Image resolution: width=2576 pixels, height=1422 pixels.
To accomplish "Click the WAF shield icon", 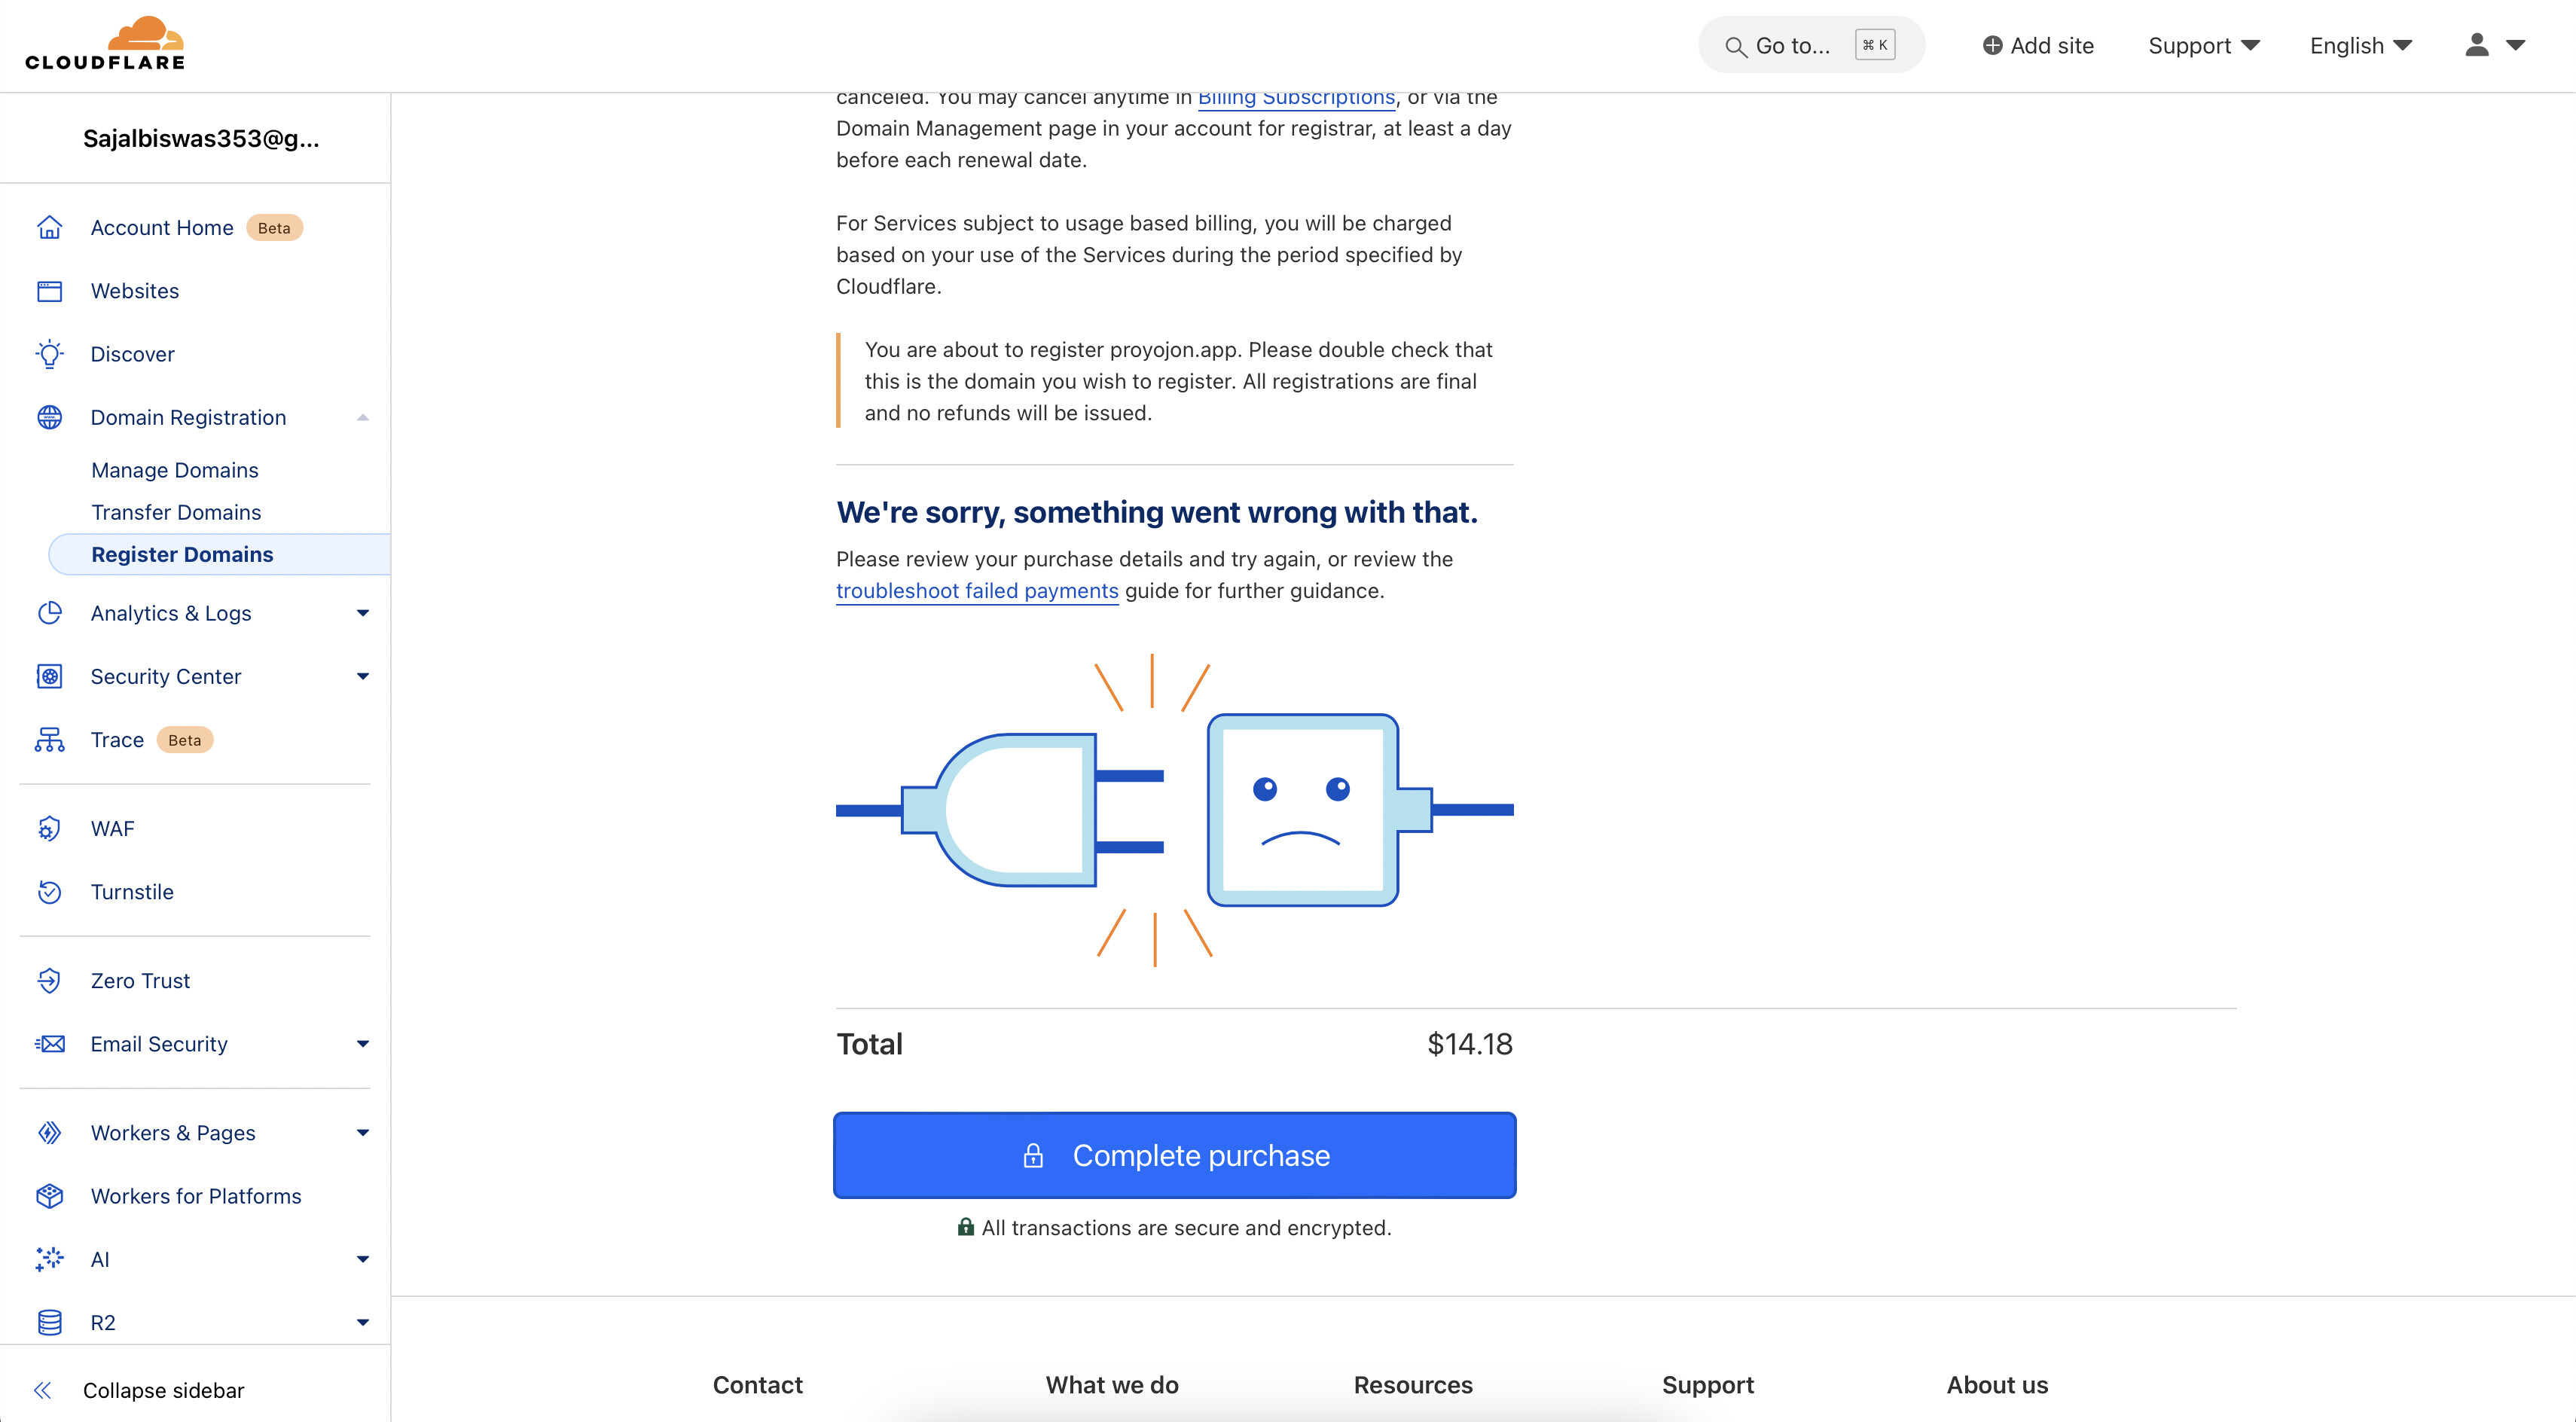I will (x=49, y=829).
